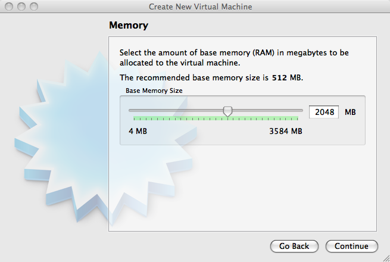Minimize the wizard window with yellow button
Viewport: 390px width, 262px height.
pos(21,7)
